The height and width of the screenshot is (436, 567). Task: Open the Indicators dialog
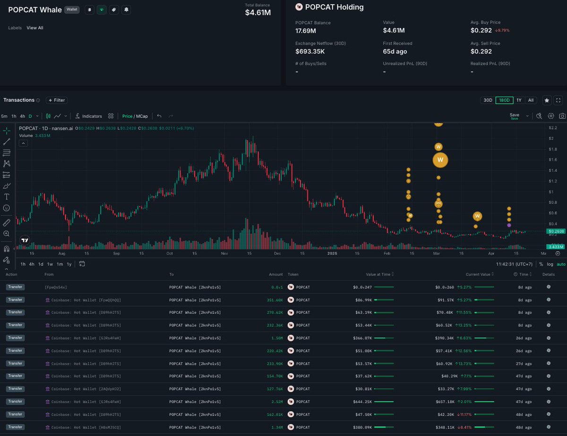(88, 116)
